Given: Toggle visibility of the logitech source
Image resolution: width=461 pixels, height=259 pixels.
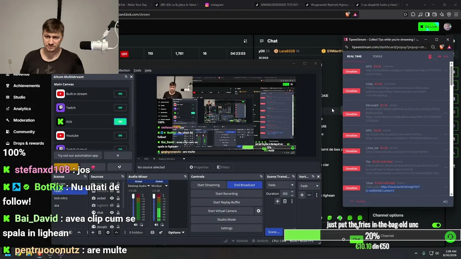Looking at the screenshot, I should click(x=112, y=205).
